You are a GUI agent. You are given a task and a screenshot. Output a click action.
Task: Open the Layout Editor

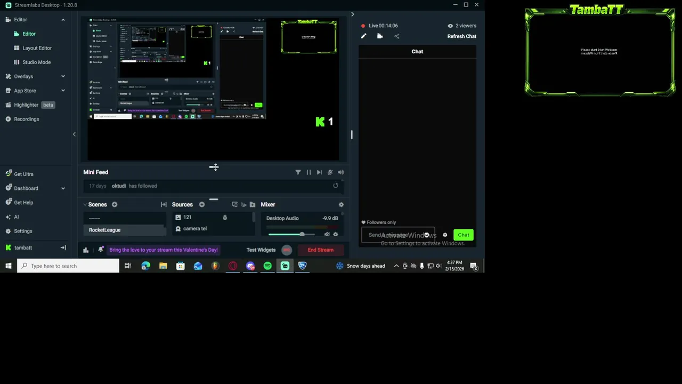tap(37, 48)
